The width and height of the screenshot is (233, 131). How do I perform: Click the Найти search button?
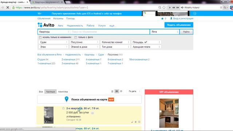click(186, 32)
